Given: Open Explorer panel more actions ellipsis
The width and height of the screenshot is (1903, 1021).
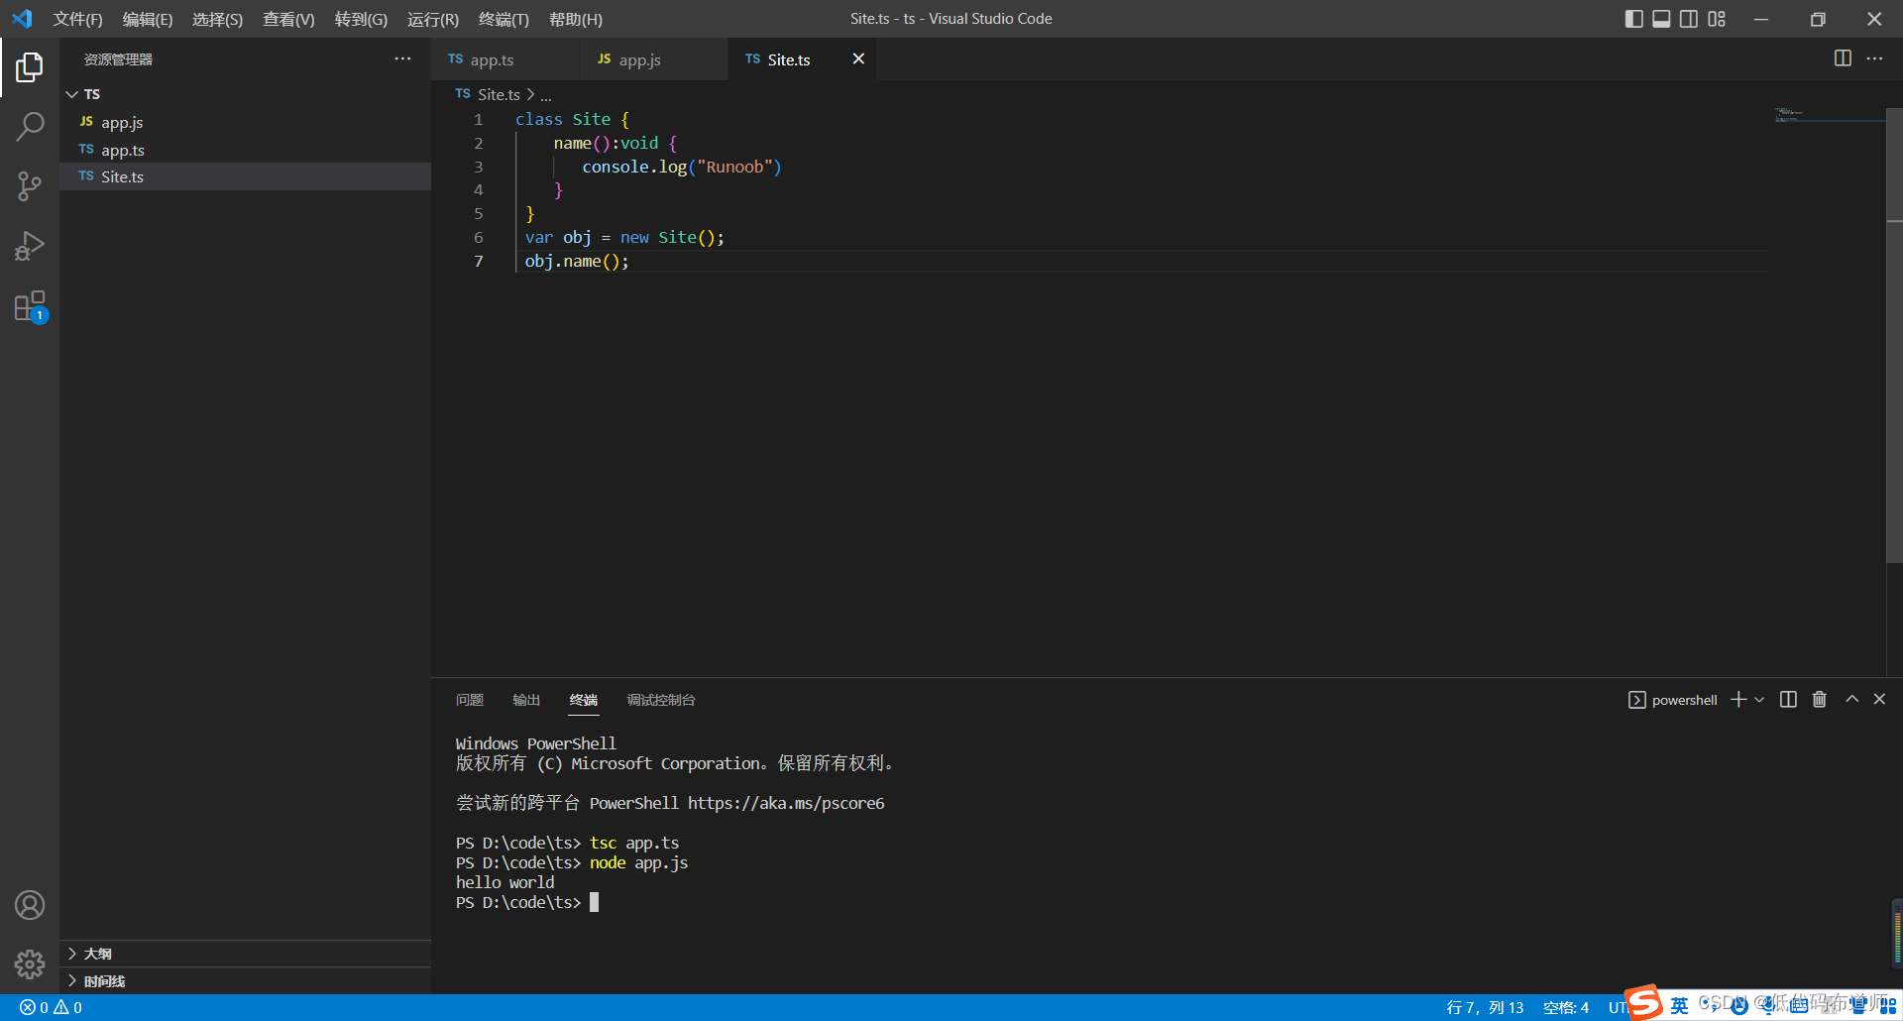Looking at the screenshot, I should click(x=402, y=58).
